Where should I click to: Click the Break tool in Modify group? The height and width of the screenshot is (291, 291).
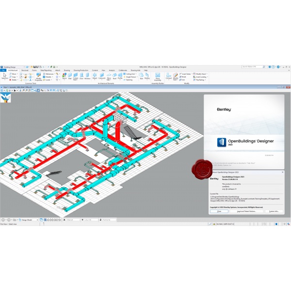pos(183,77)
